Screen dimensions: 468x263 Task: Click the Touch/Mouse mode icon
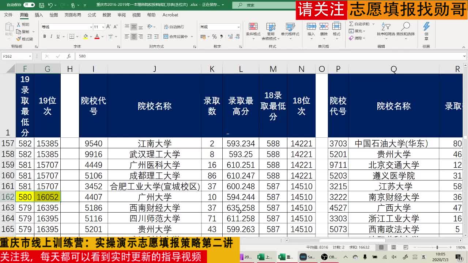(x=73, y=5)
